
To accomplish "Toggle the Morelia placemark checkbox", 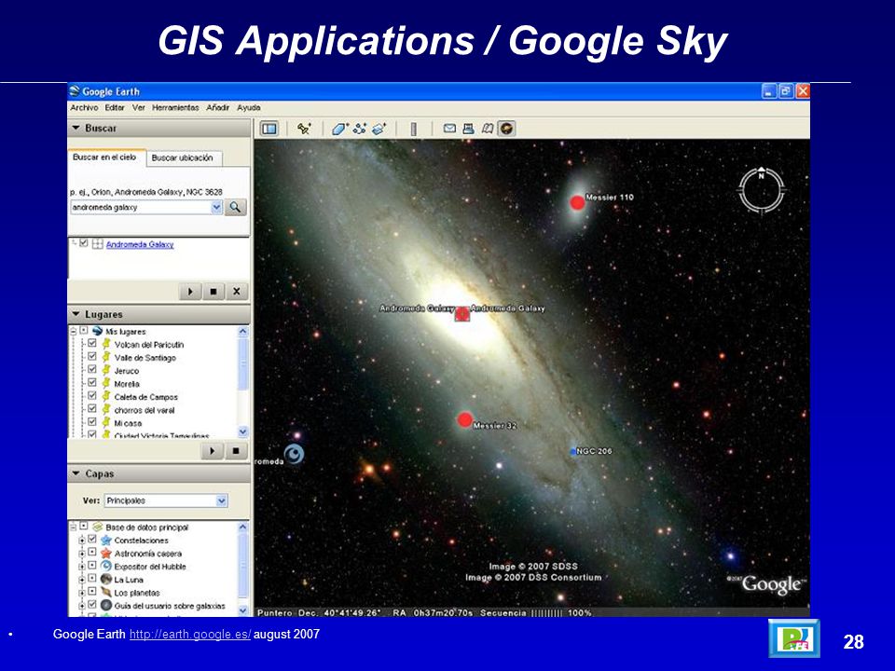I will [92, 383].
